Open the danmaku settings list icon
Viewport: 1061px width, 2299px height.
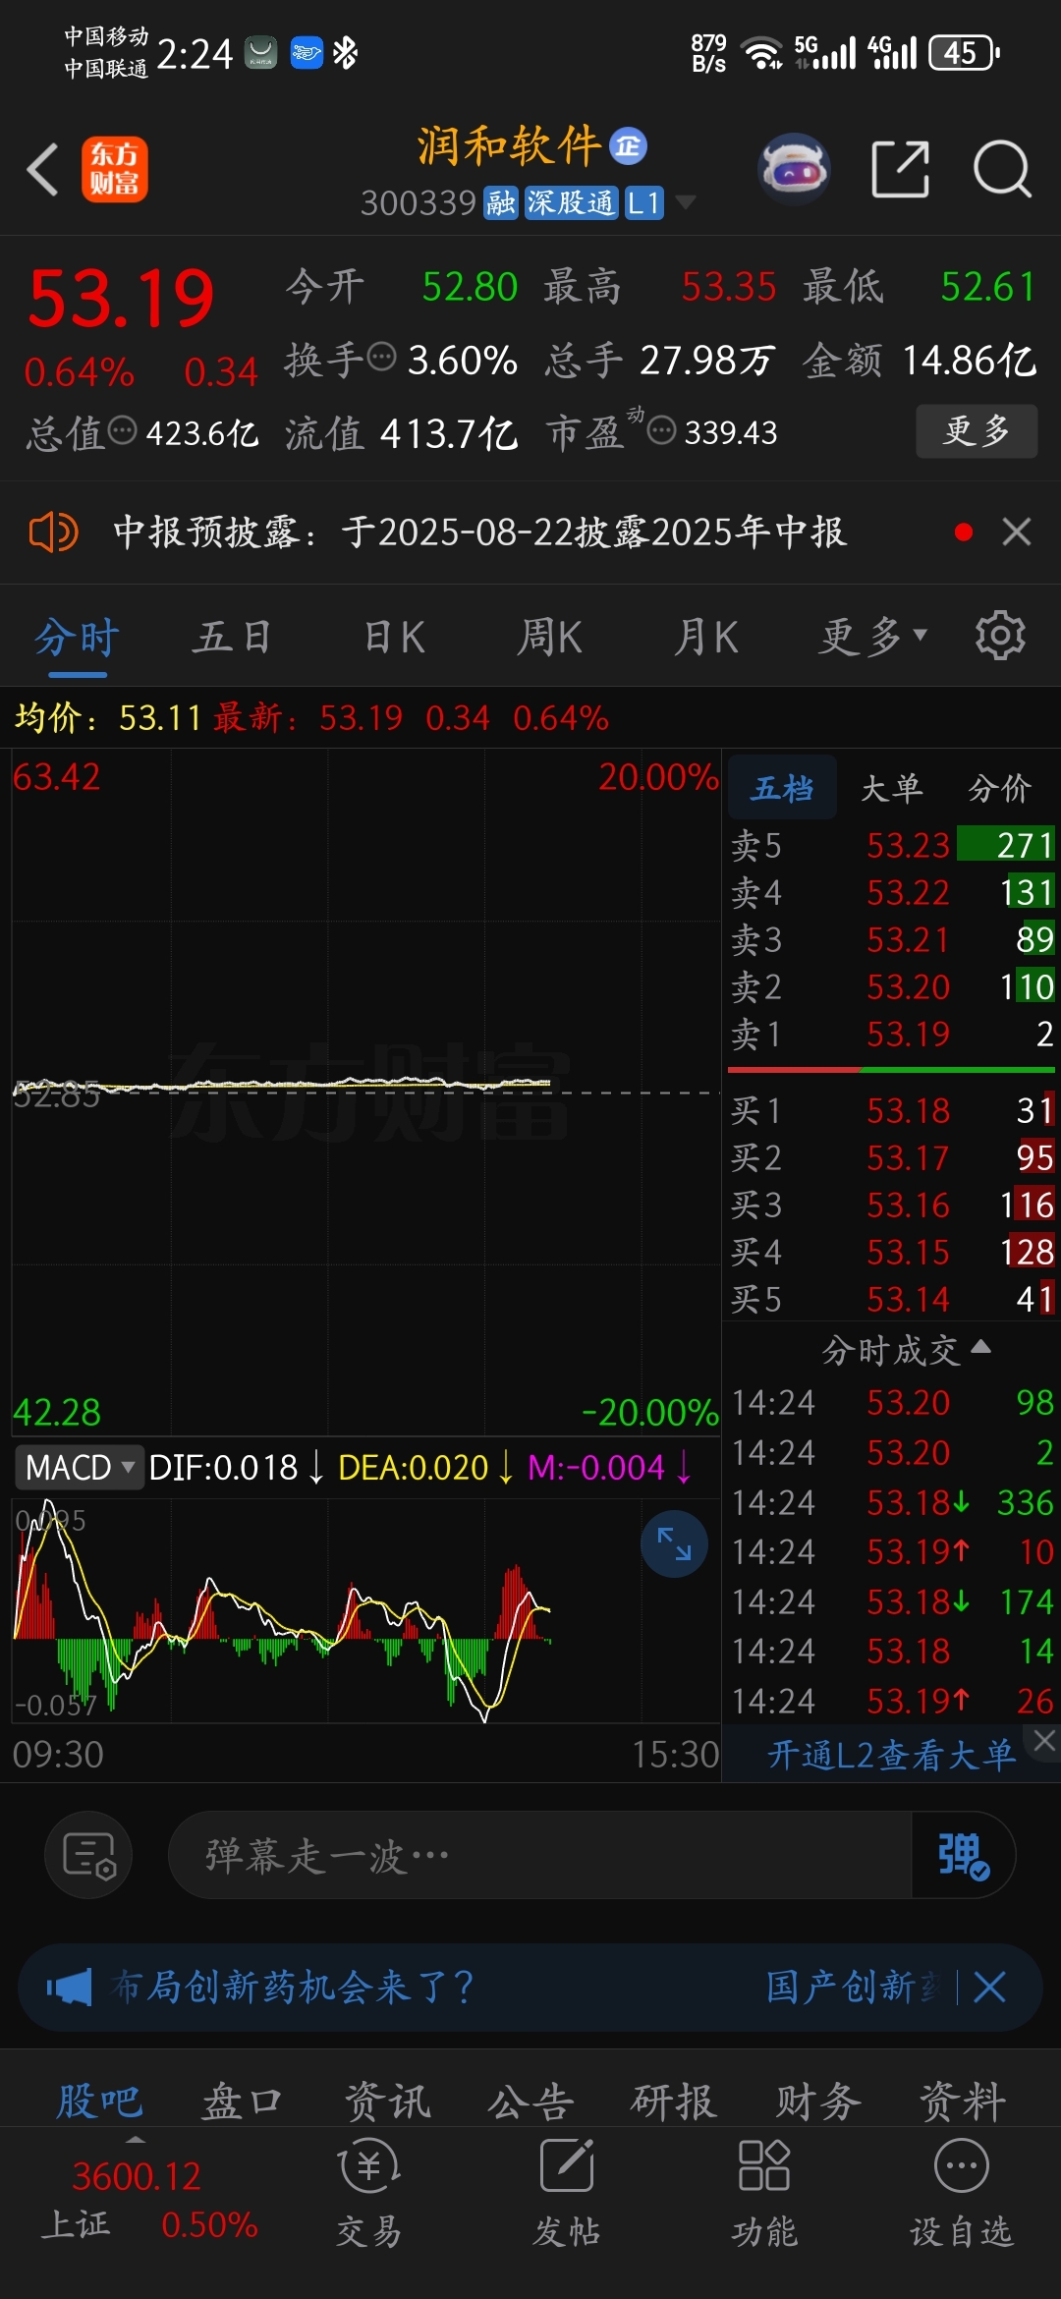[88, 1856]
